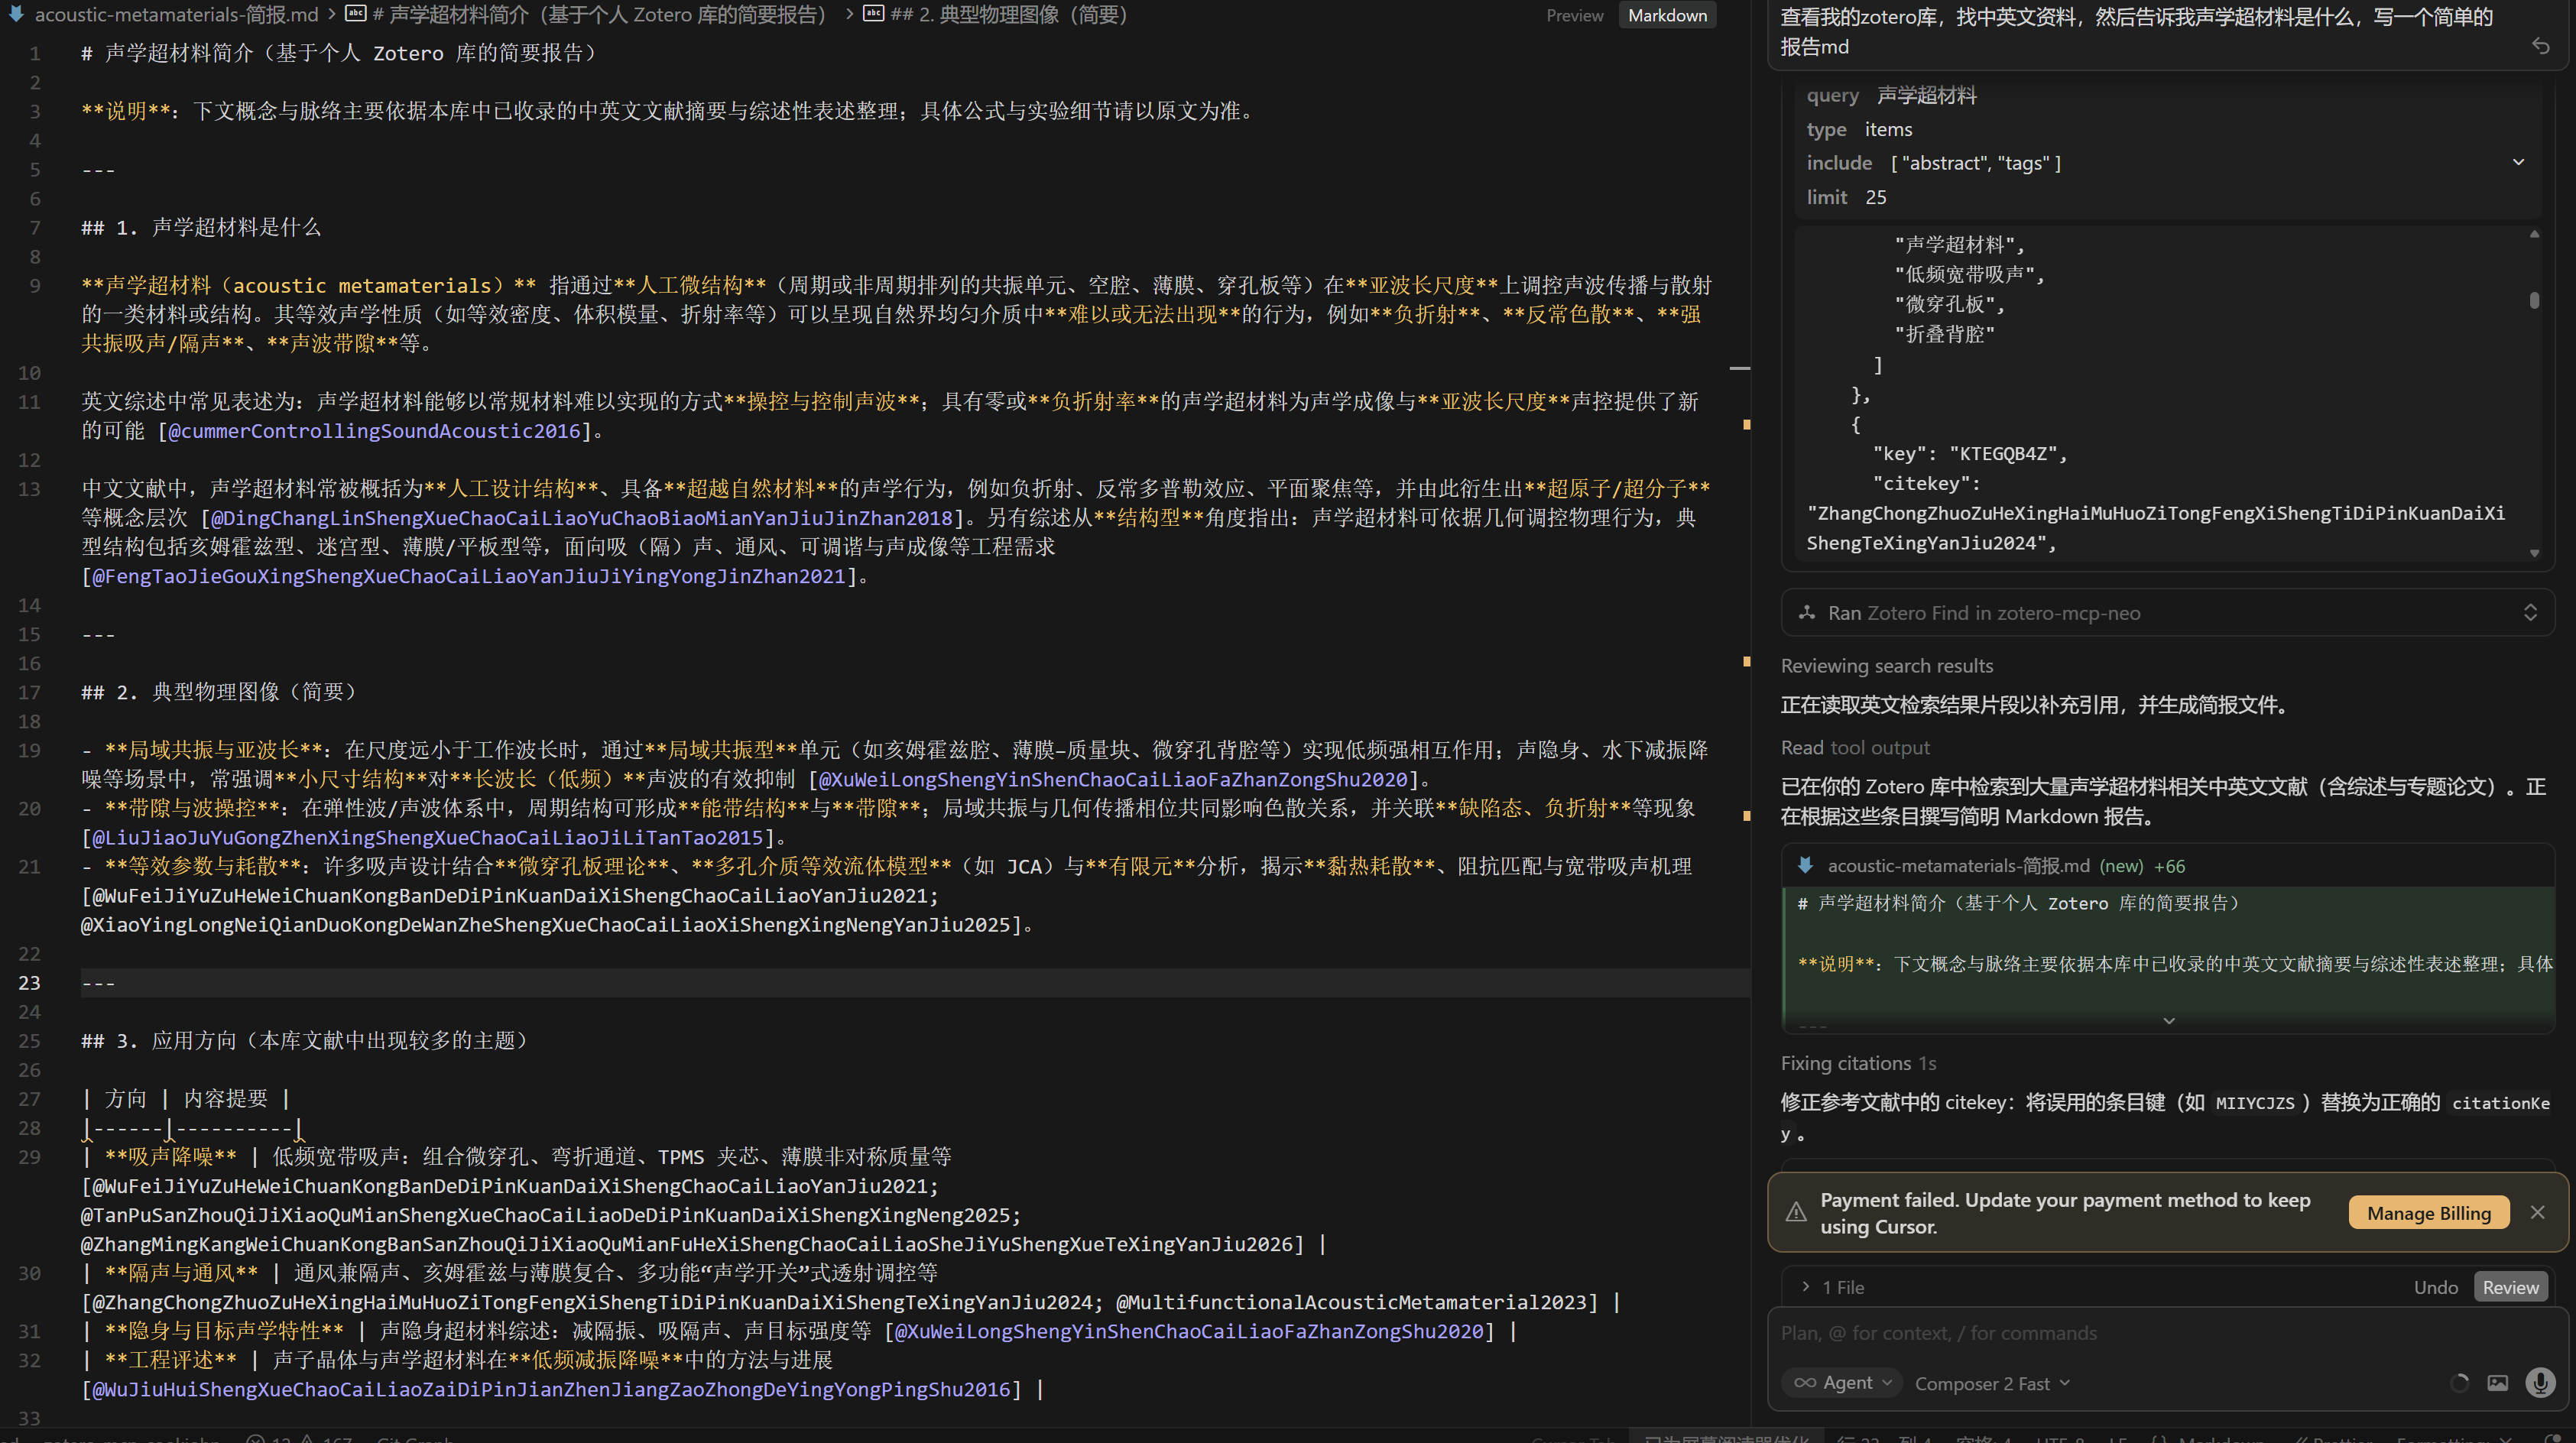Click the context usage ring icon
This screenshot has height=1443, width=2576.
(x=2459, y=1383)
